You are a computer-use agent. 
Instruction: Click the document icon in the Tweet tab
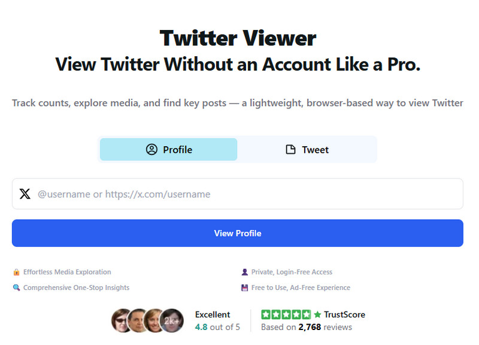(290, 150)
